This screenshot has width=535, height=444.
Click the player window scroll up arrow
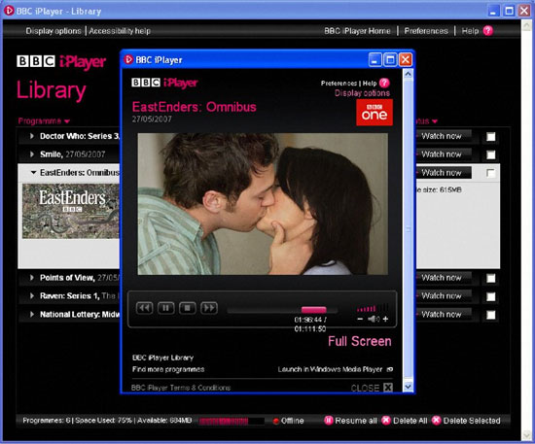pyautogui.click(x=409, y=74)
